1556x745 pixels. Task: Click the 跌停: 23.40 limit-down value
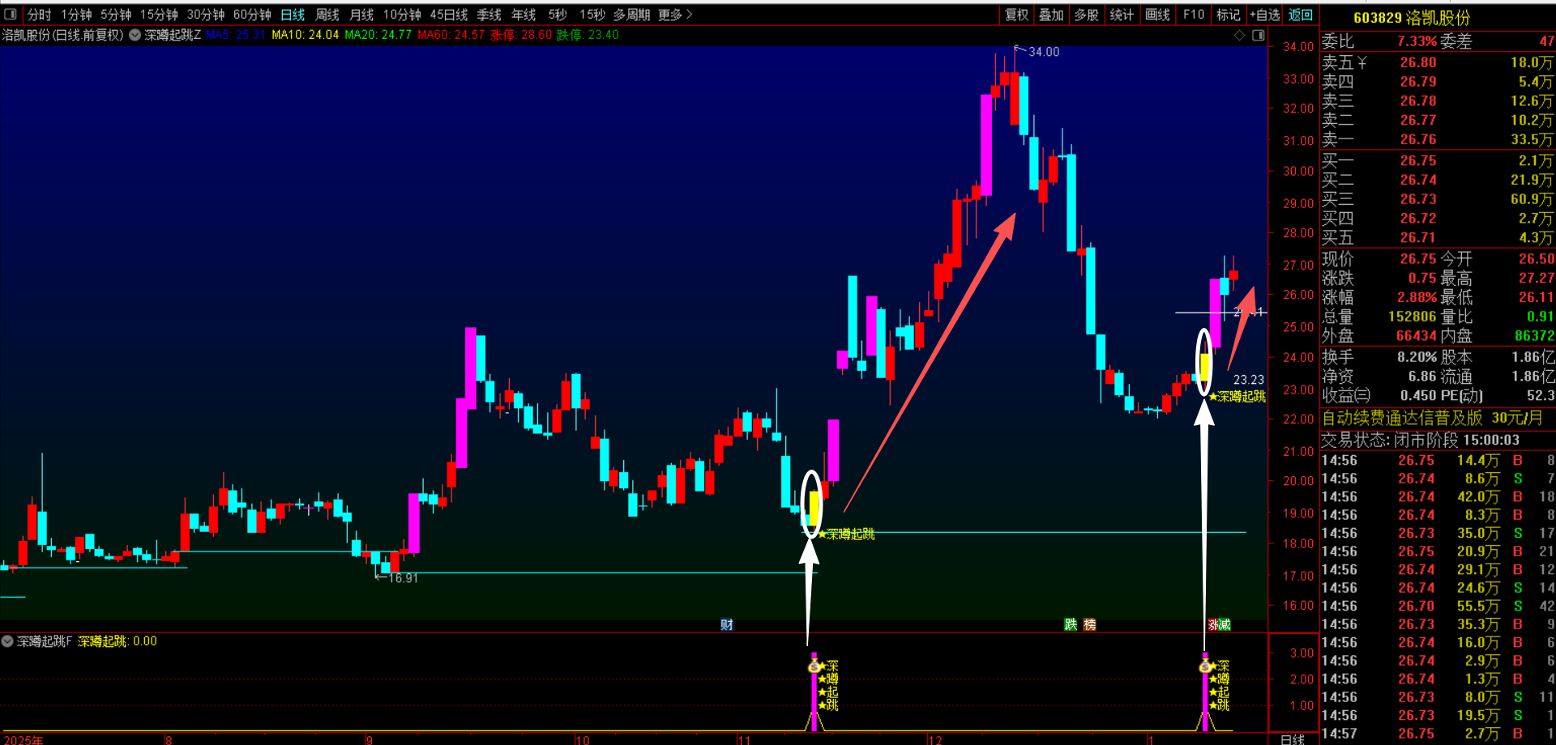pyautogui.click(x=588, y=35)
